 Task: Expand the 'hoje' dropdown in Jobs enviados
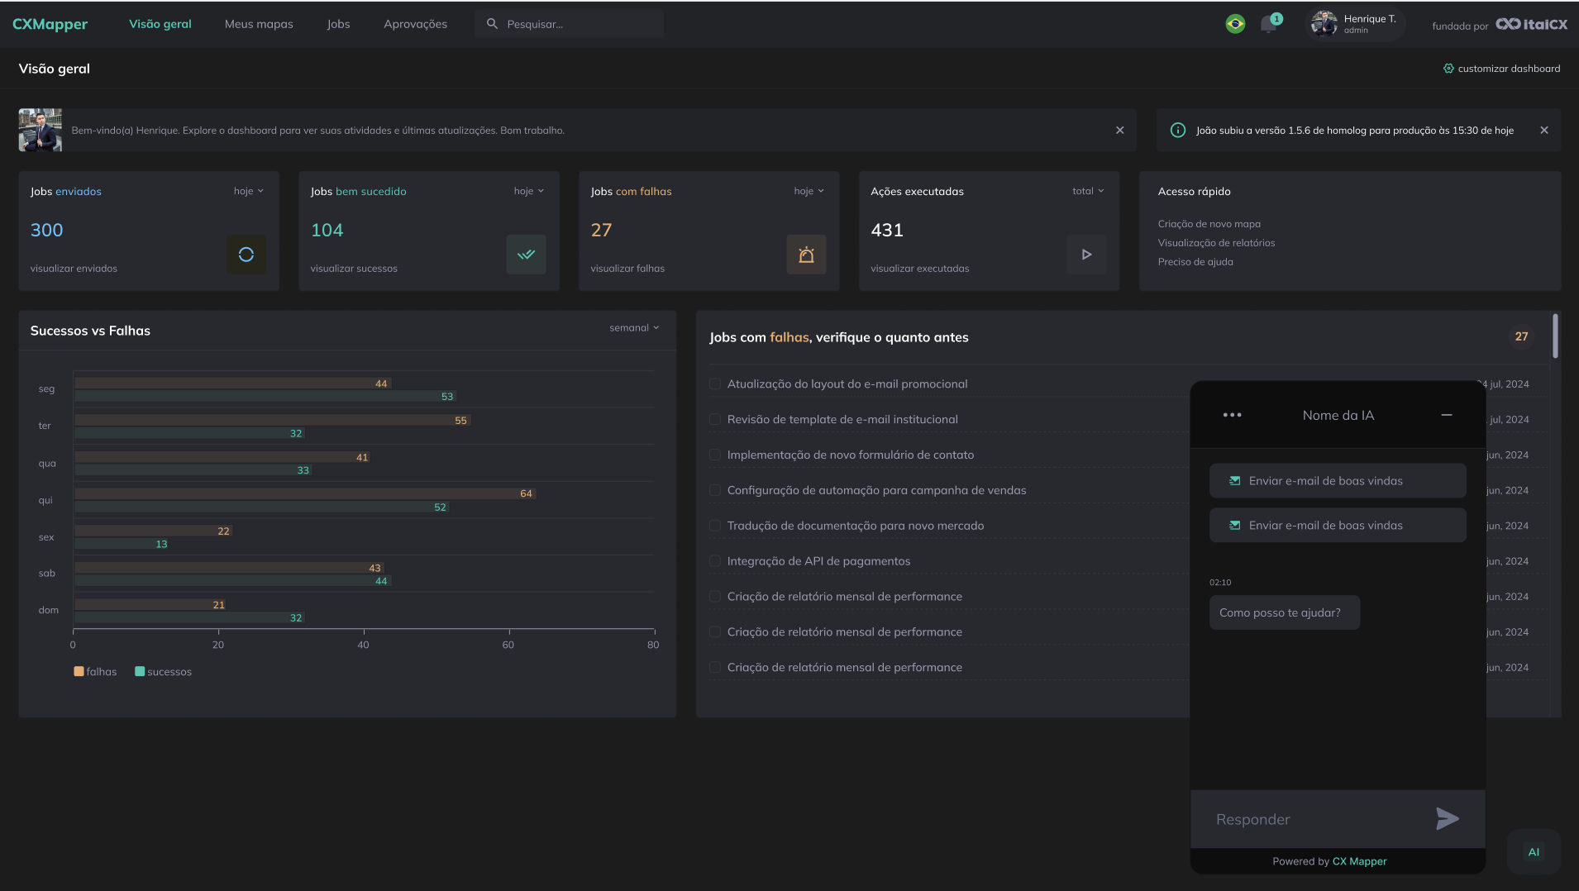(x=248, y=191)
